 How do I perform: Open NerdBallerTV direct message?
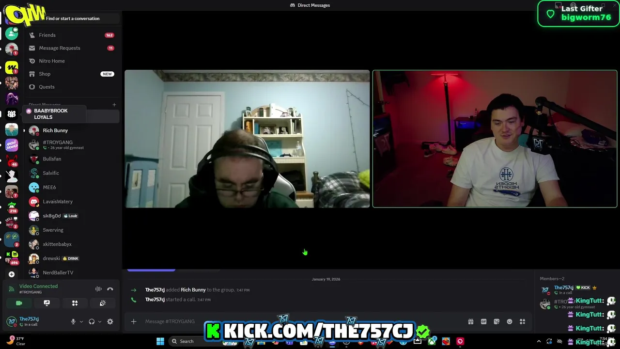(73, 272)
